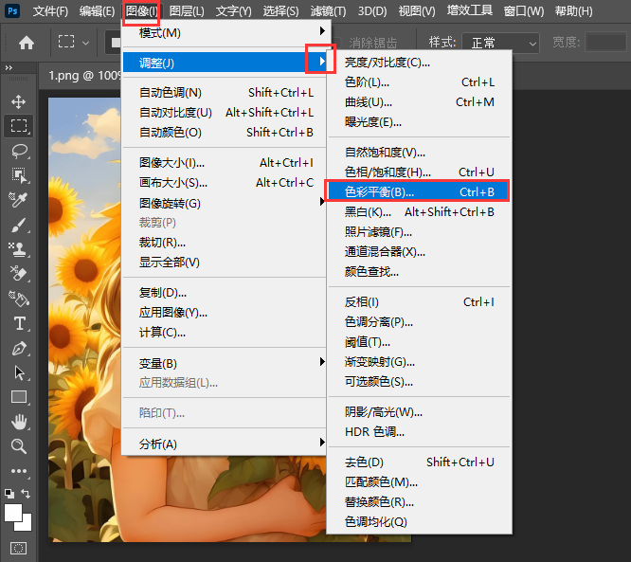Choose 色彩平衡(B)... from adjustments

coord(419,191)
